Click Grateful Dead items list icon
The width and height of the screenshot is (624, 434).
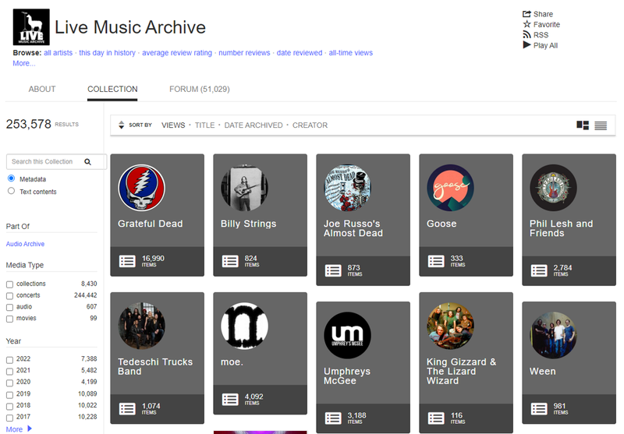pos(127,261)
